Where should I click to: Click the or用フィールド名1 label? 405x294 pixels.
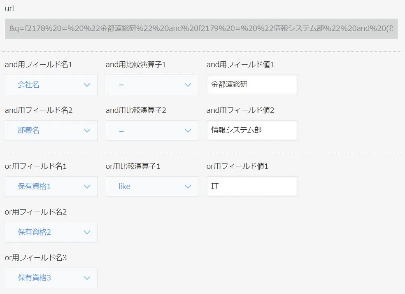point(36,166)
